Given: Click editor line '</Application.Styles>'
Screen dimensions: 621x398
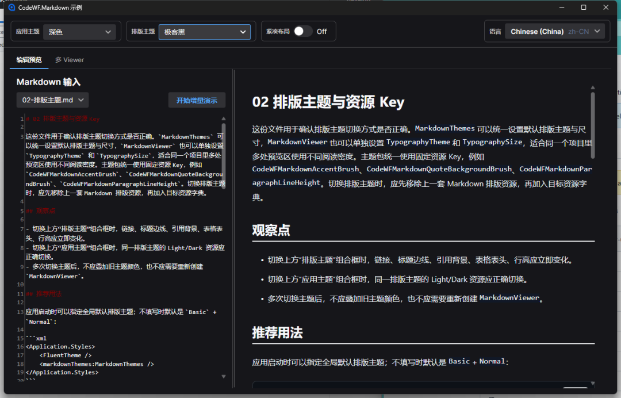Looking at the screenshot, I should (x=62, y=372).
